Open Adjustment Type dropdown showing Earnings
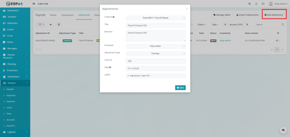 pyautogui.click(x=156, y=54)
